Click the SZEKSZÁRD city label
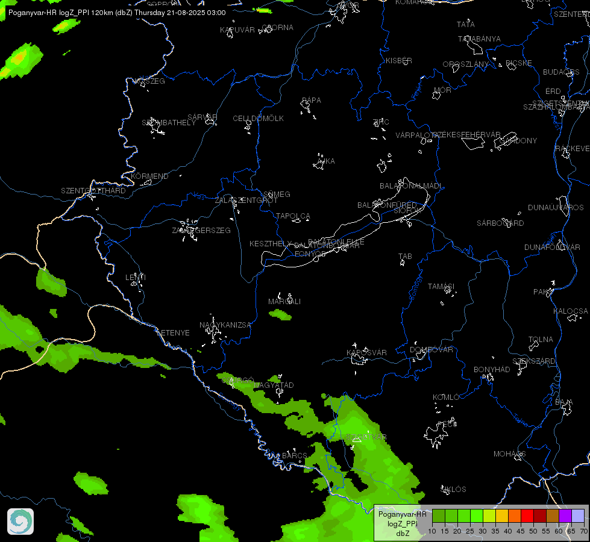 [x=534, y=361]
